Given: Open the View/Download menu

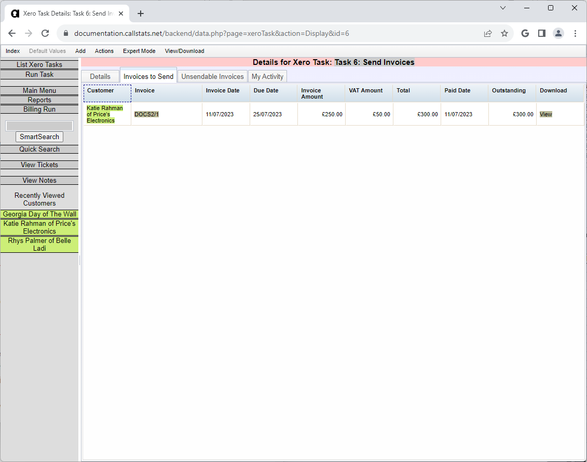Looking at the screenshot, I should point(184,51).
